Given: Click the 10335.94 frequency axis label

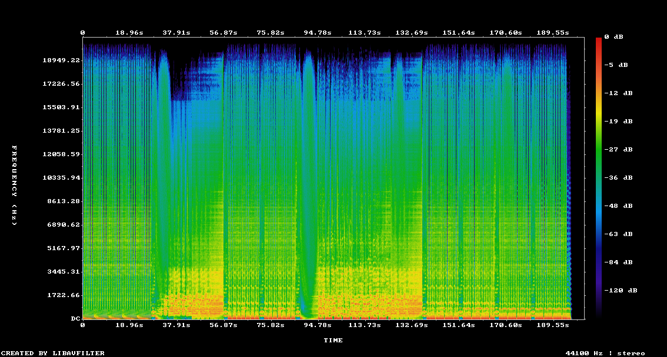Looking at the screenshot, I should pos(61,178).
